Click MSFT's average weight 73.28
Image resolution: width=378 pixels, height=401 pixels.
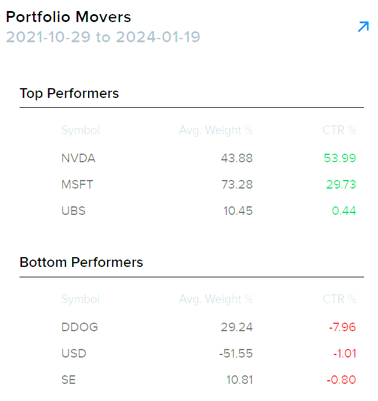coord(237,184)
